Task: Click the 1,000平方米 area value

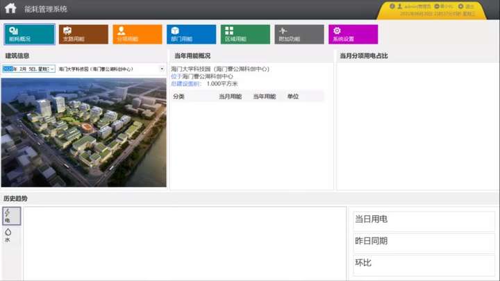Action: (222, 84)
